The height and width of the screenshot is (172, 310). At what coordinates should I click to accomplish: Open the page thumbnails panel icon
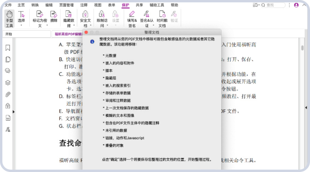pyautogui.click(x=8, y=59)
